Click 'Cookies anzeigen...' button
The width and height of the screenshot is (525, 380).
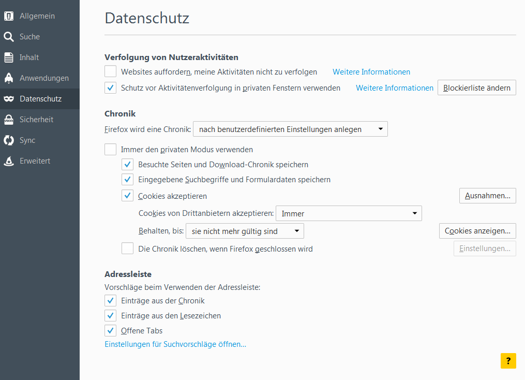point(477,231)
